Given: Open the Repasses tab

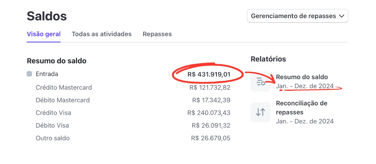Looking at the screenshot, I should coord(157,34).
